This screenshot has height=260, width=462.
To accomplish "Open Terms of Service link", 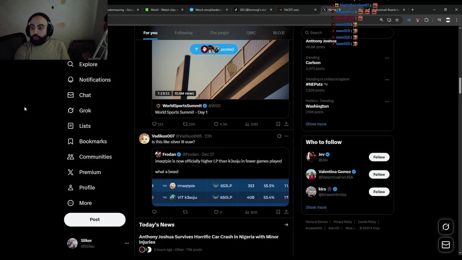I will tap(317, 222).
